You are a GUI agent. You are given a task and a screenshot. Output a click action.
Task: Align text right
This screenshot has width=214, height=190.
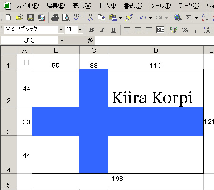149,30
